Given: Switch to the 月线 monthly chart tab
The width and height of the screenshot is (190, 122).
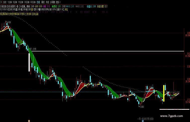Looking at the screenshot, I should (x=47, y=2).
